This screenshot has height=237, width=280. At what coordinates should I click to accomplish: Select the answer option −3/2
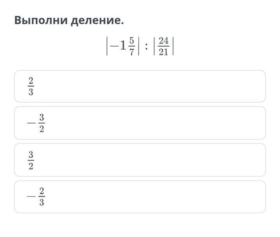(x=140, y=123)
